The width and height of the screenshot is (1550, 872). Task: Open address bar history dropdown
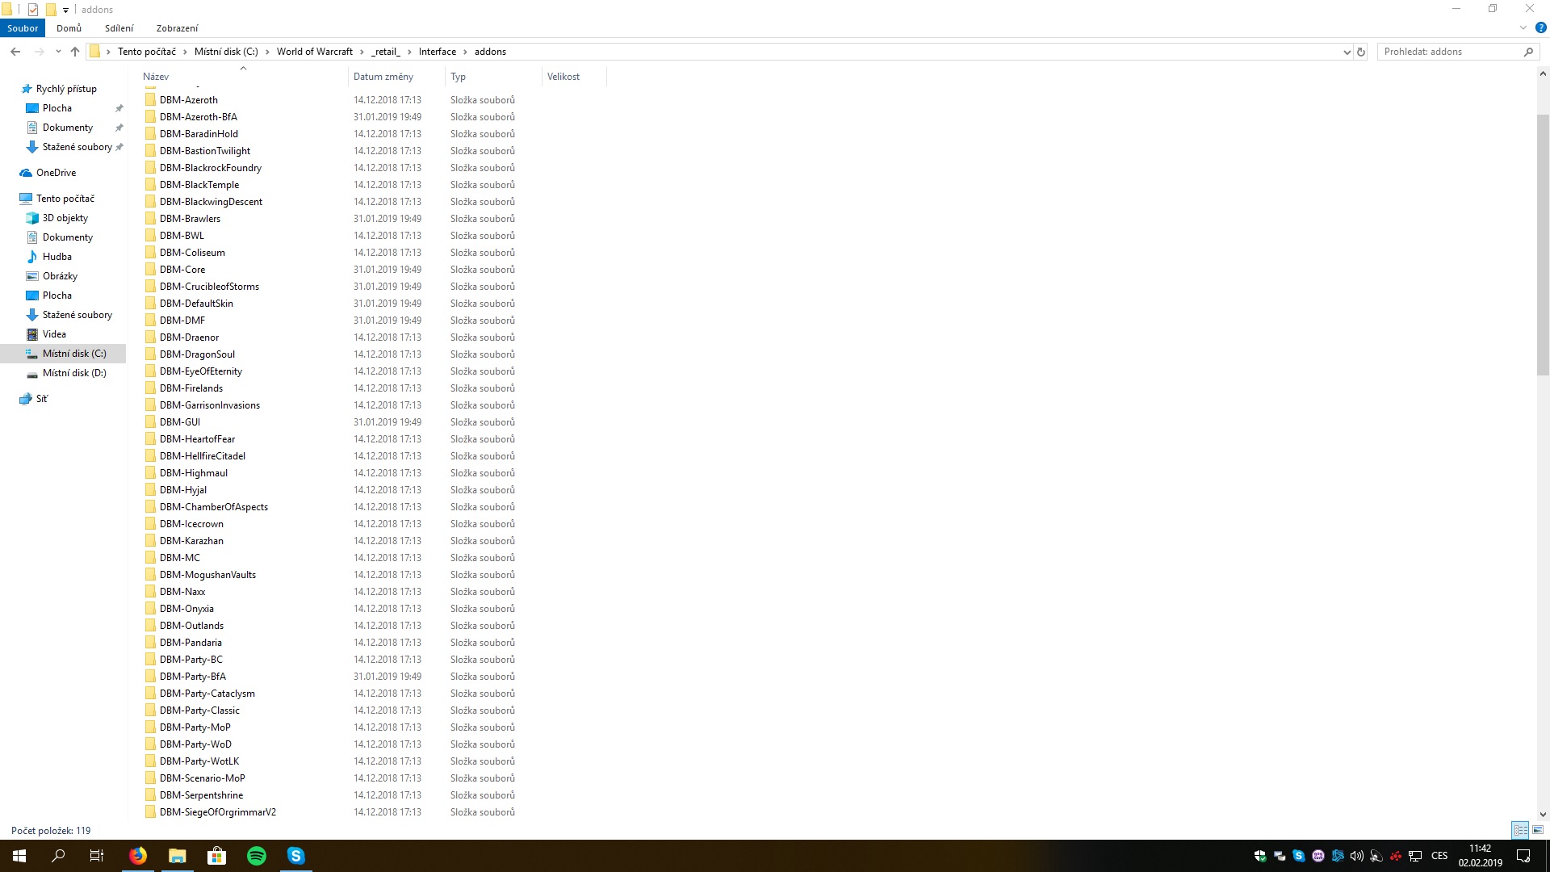[1347, 52]
